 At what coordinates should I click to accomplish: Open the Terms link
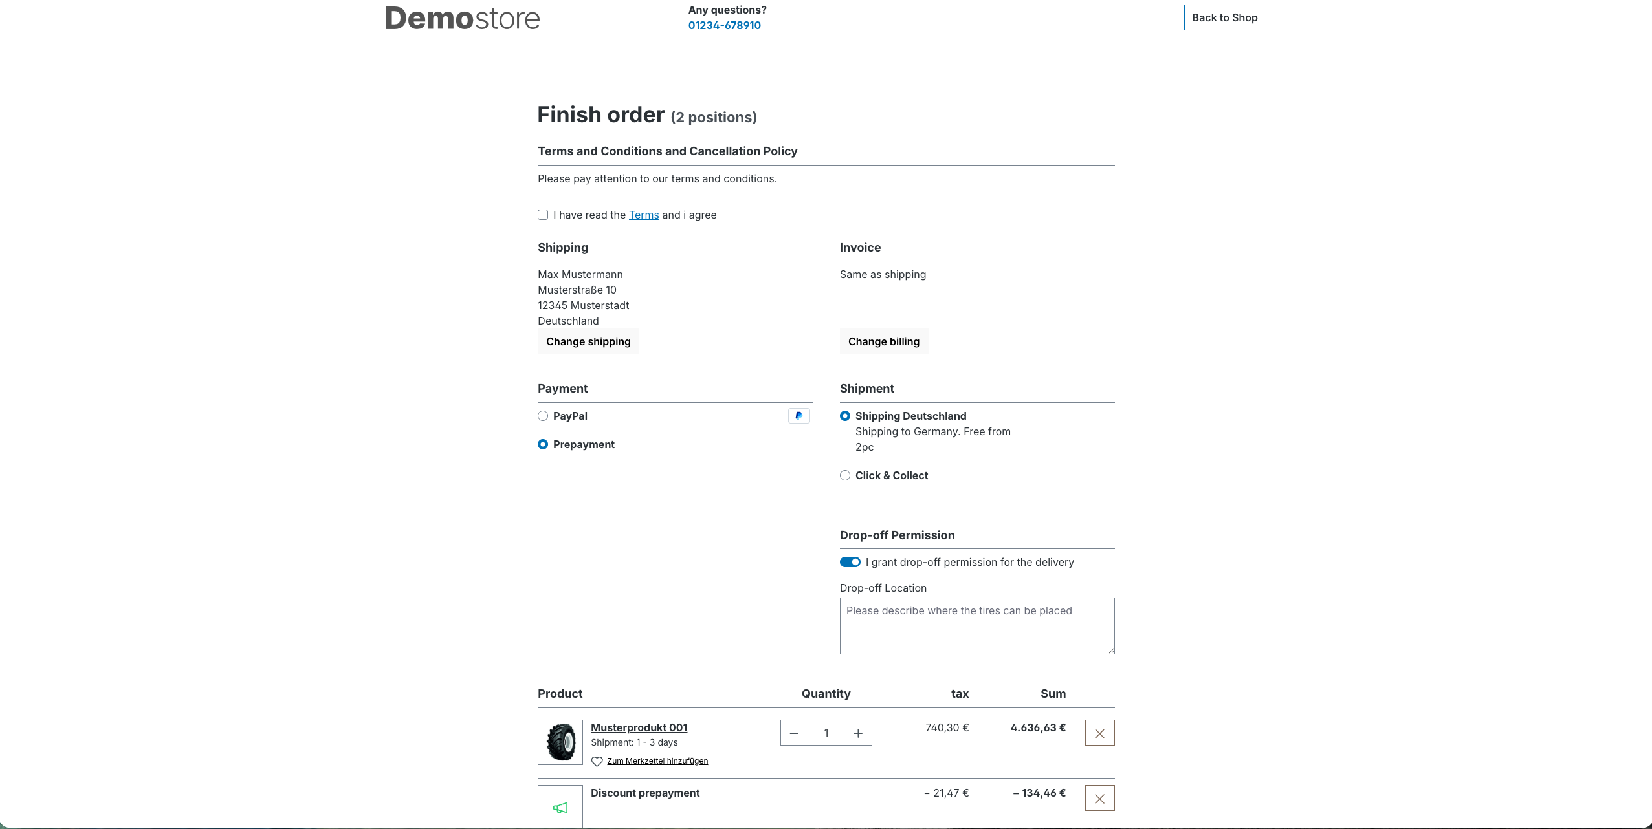tap(643, 215)
